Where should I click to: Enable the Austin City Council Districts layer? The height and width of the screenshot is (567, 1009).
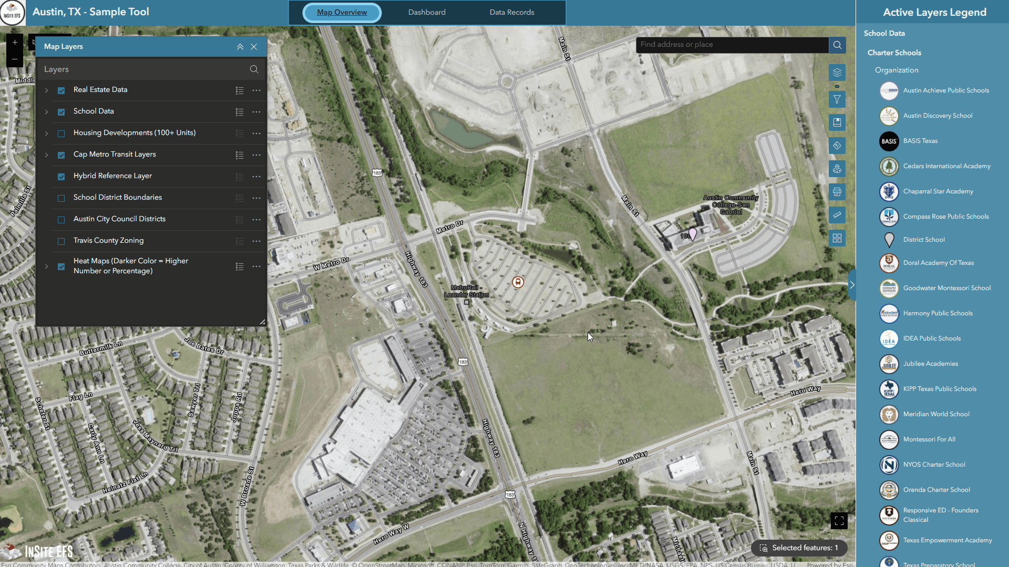tap(61, 220)
